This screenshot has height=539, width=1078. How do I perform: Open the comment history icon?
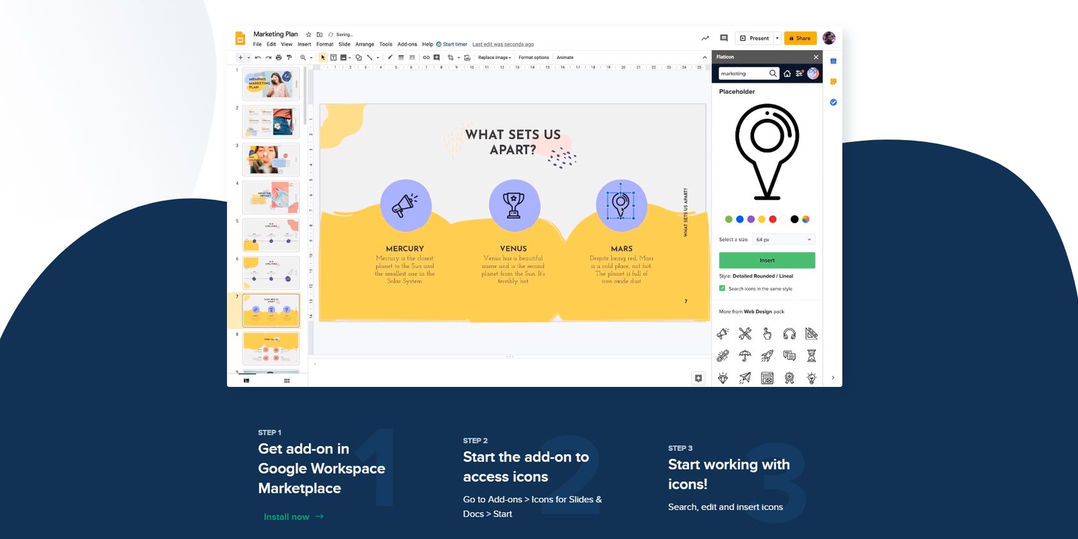[x=724, y=38]
